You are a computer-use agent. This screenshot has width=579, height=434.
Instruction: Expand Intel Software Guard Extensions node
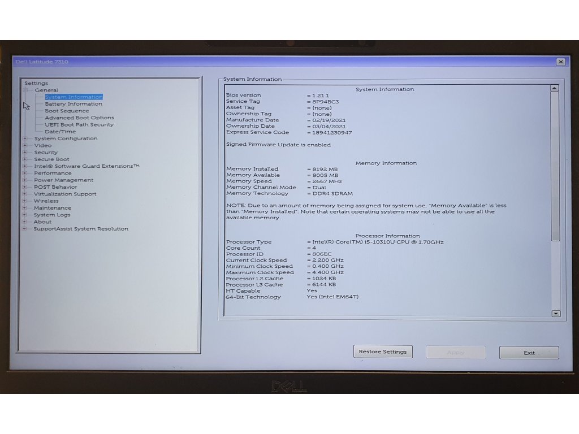(25, 166)
